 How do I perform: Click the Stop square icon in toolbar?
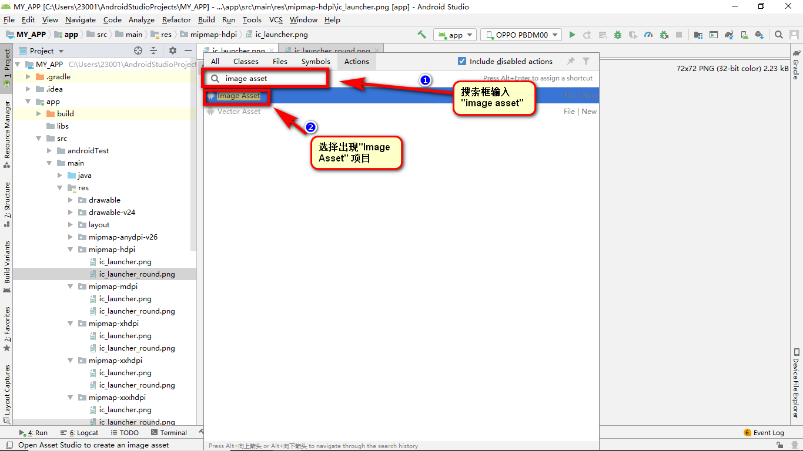679,35
